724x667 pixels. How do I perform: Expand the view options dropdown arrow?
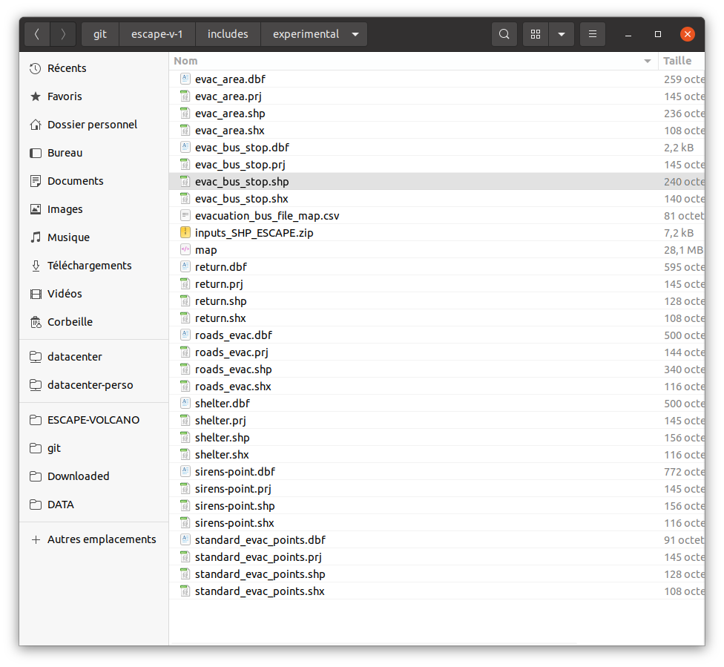(x=562, y=34)
